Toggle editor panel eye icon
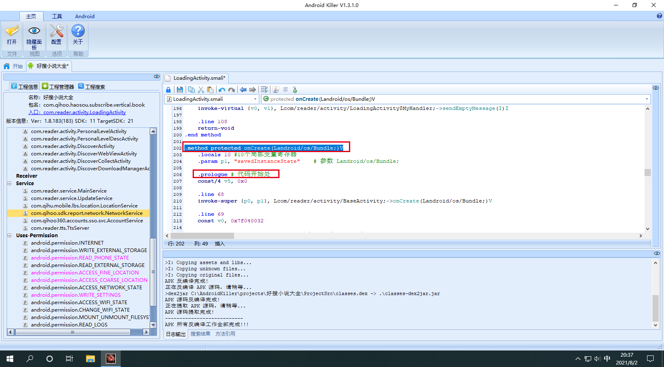 click(x=656, y=88)
